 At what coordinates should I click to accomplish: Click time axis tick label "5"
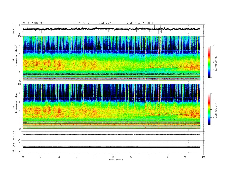tap(113, 157)
